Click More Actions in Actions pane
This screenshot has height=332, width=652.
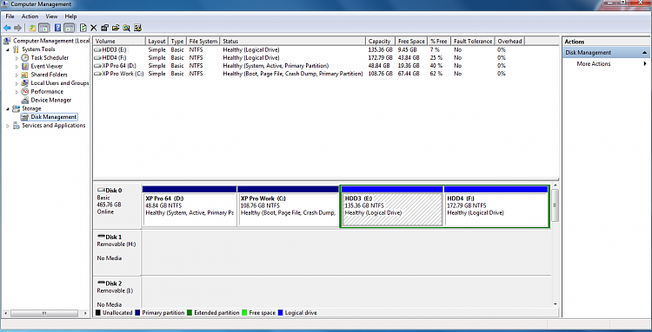click(x=594, y=64)
